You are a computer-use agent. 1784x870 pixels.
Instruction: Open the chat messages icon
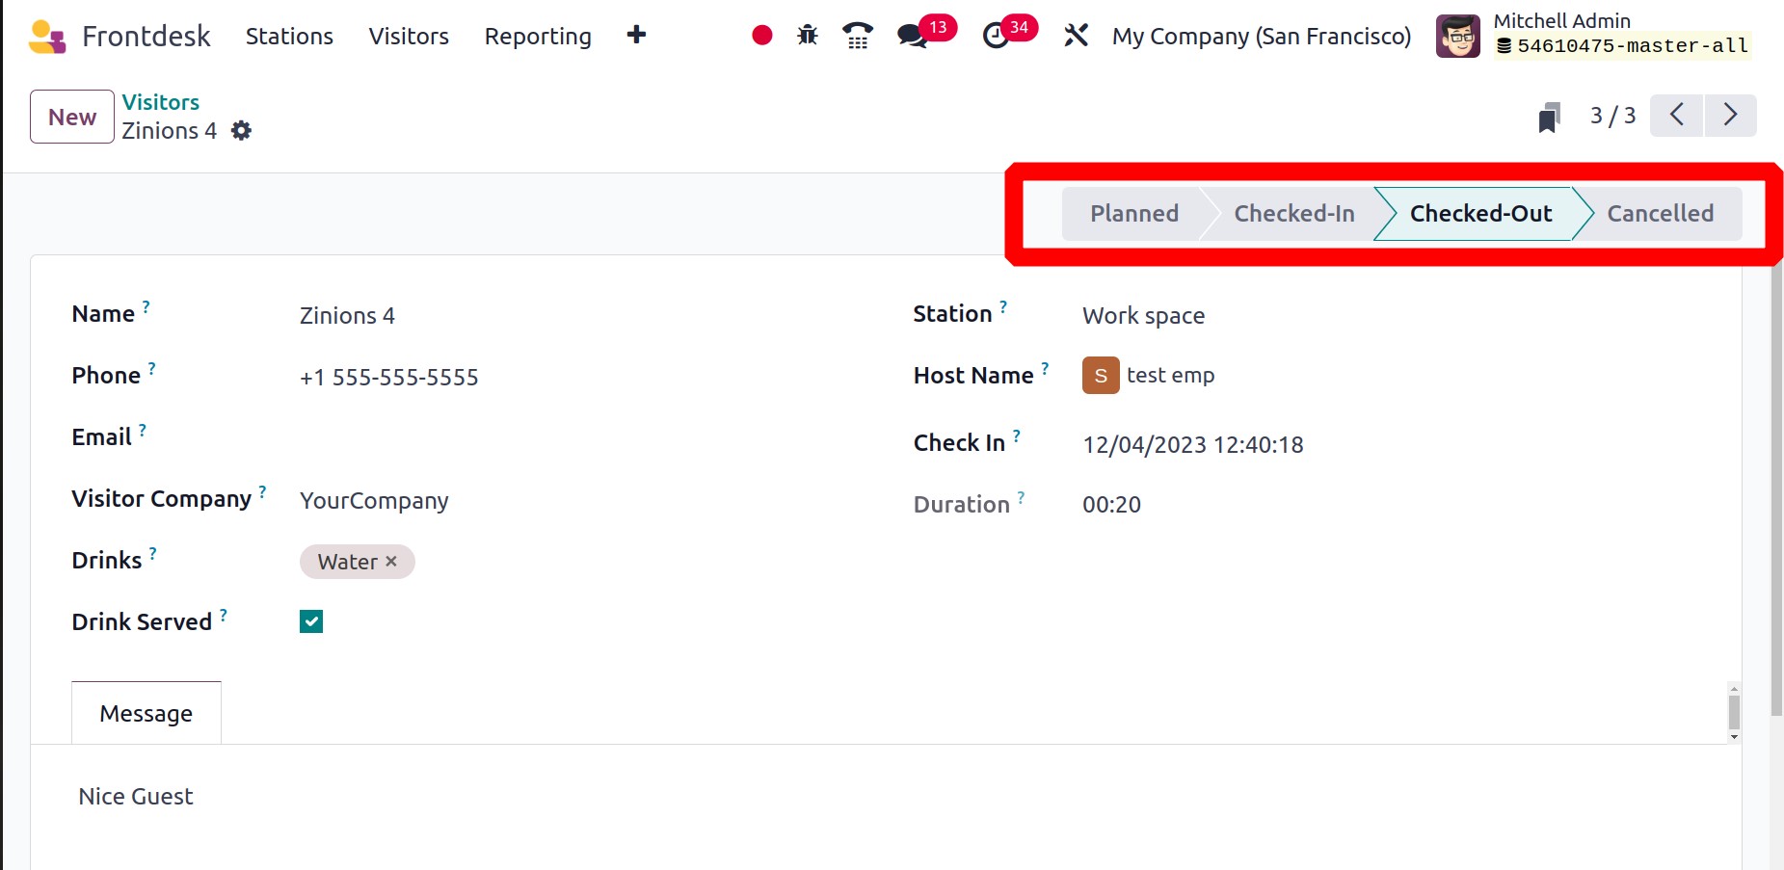pos(912,36)
